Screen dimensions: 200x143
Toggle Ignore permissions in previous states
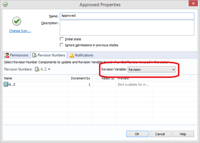[x=62, y=45]
